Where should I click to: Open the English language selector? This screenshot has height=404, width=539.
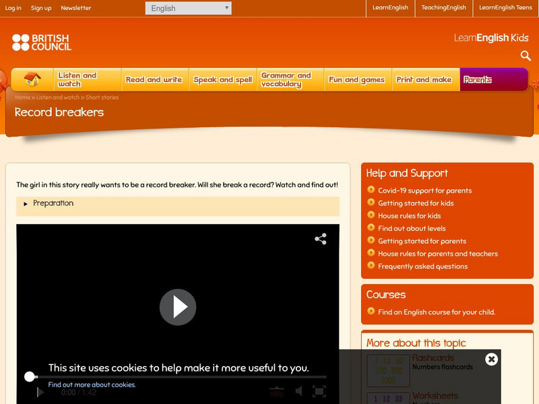point(187,8)
